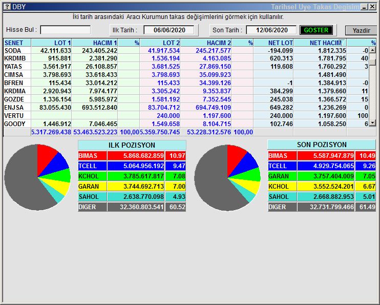Image resolution: width=380 pixels, height=305 pixels.
Task: Select the SODA row
Action: tap(186, 50)
